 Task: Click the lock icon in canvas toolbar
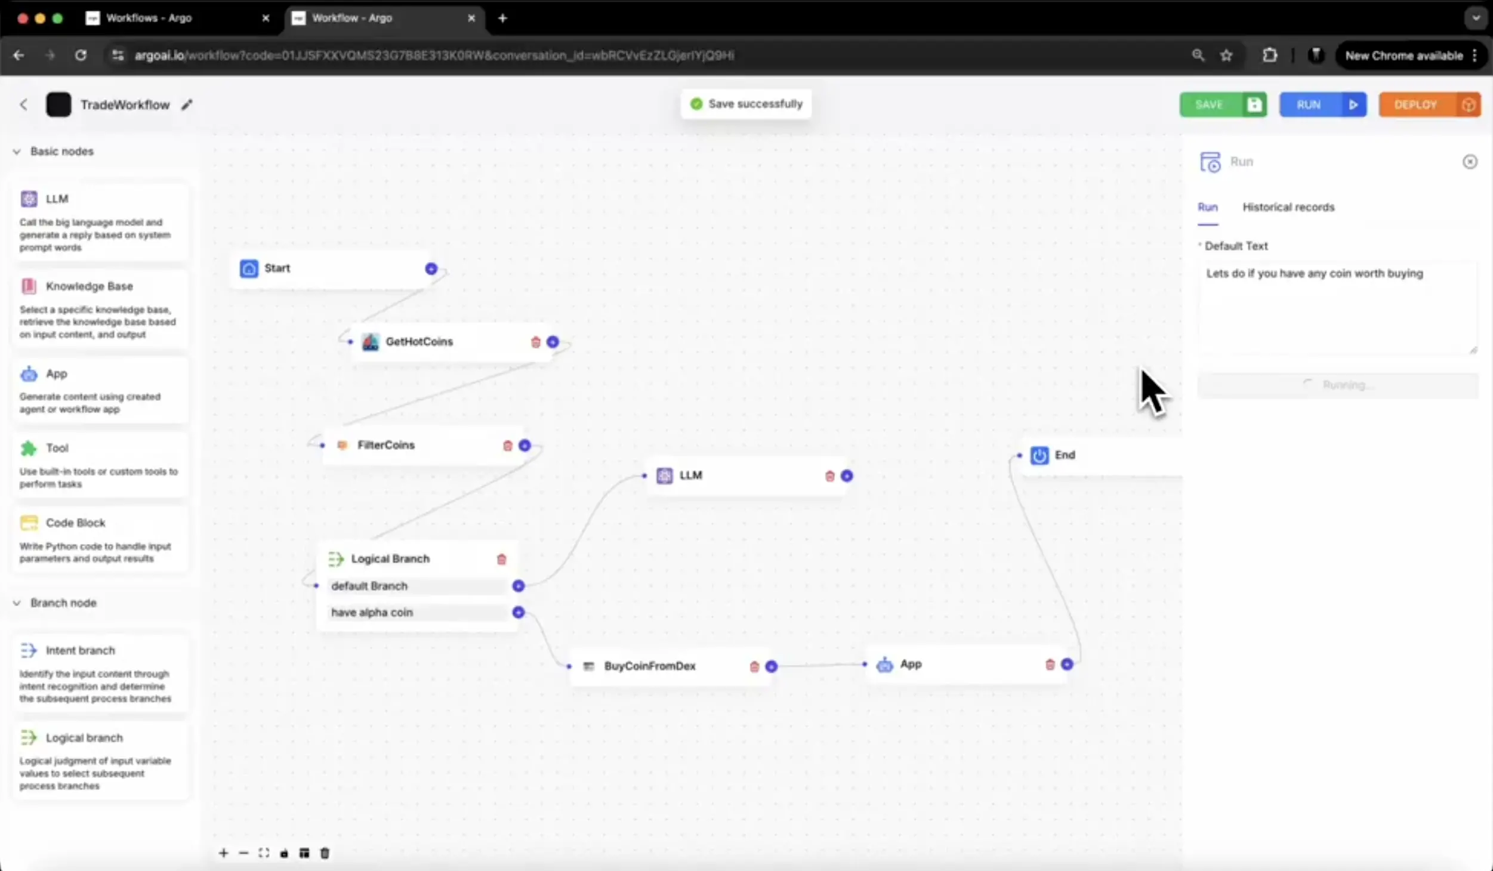tap(284, 853)
